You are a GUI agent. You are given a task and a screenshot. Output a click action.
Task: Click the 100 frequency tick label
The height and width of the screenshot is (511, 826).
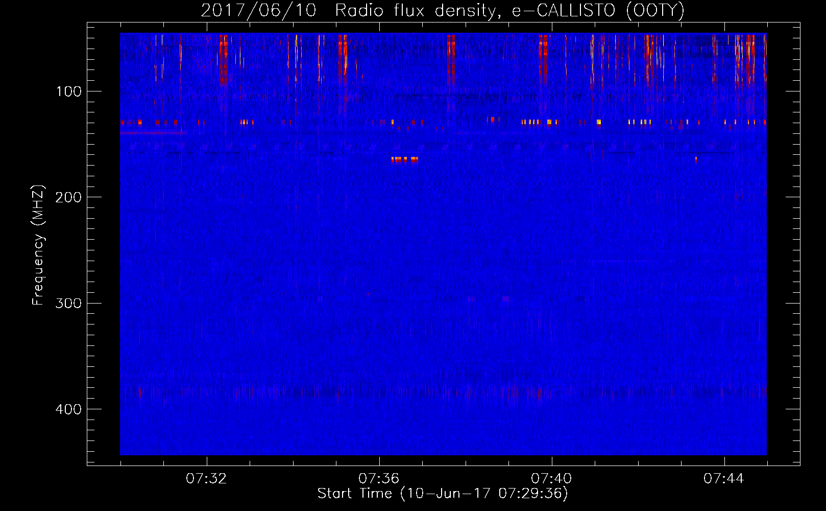point(69,91)
